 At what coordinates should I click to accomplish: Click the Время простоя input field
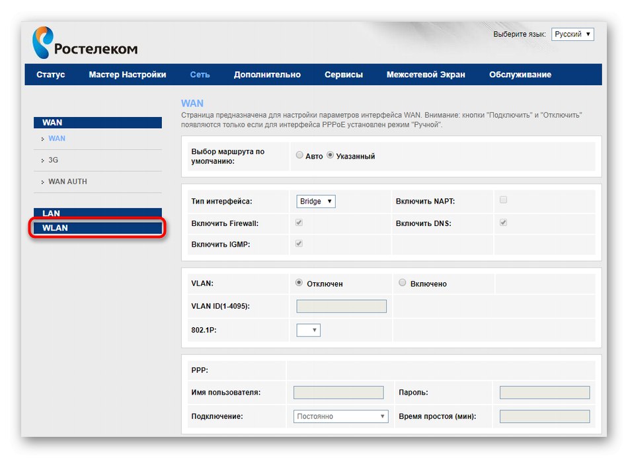coord(545,416)
